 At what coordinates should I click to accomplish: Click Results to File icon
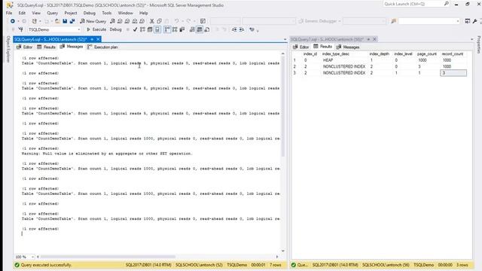[207, 29]
